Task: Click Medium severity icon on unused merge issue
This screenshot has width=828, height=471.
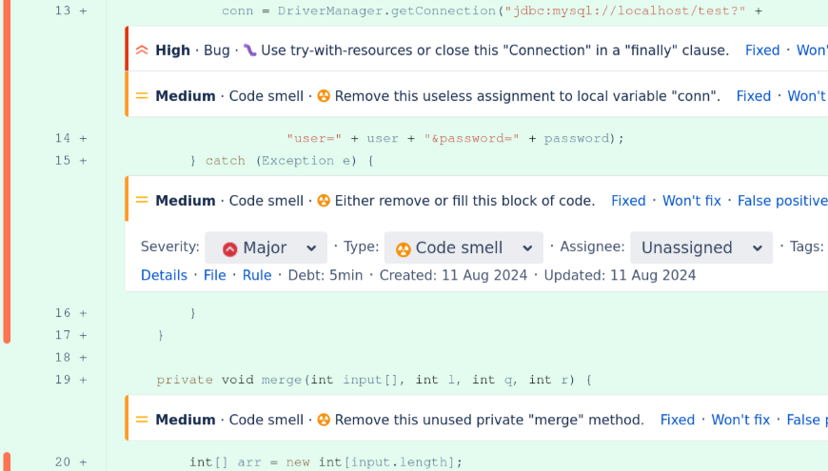Action: tap(142, 420)
